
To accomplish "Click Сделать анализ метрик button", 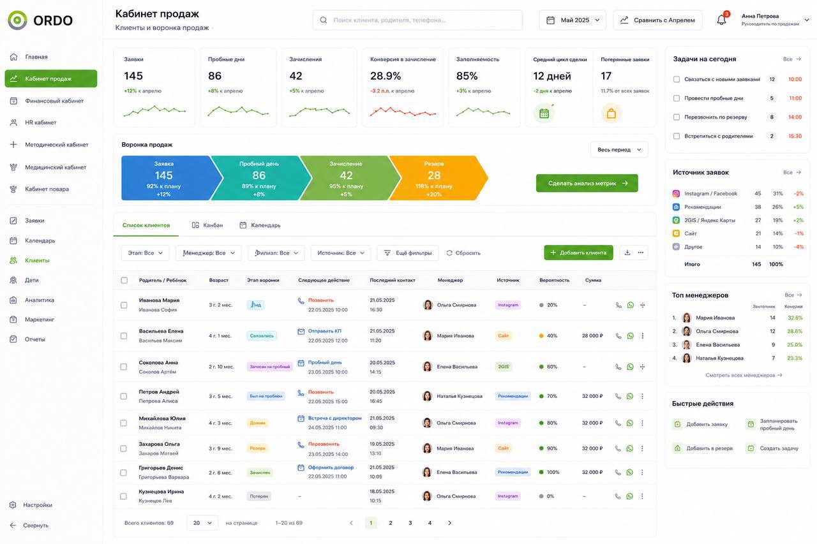I will pyautogui.click(x=587, y=183).
